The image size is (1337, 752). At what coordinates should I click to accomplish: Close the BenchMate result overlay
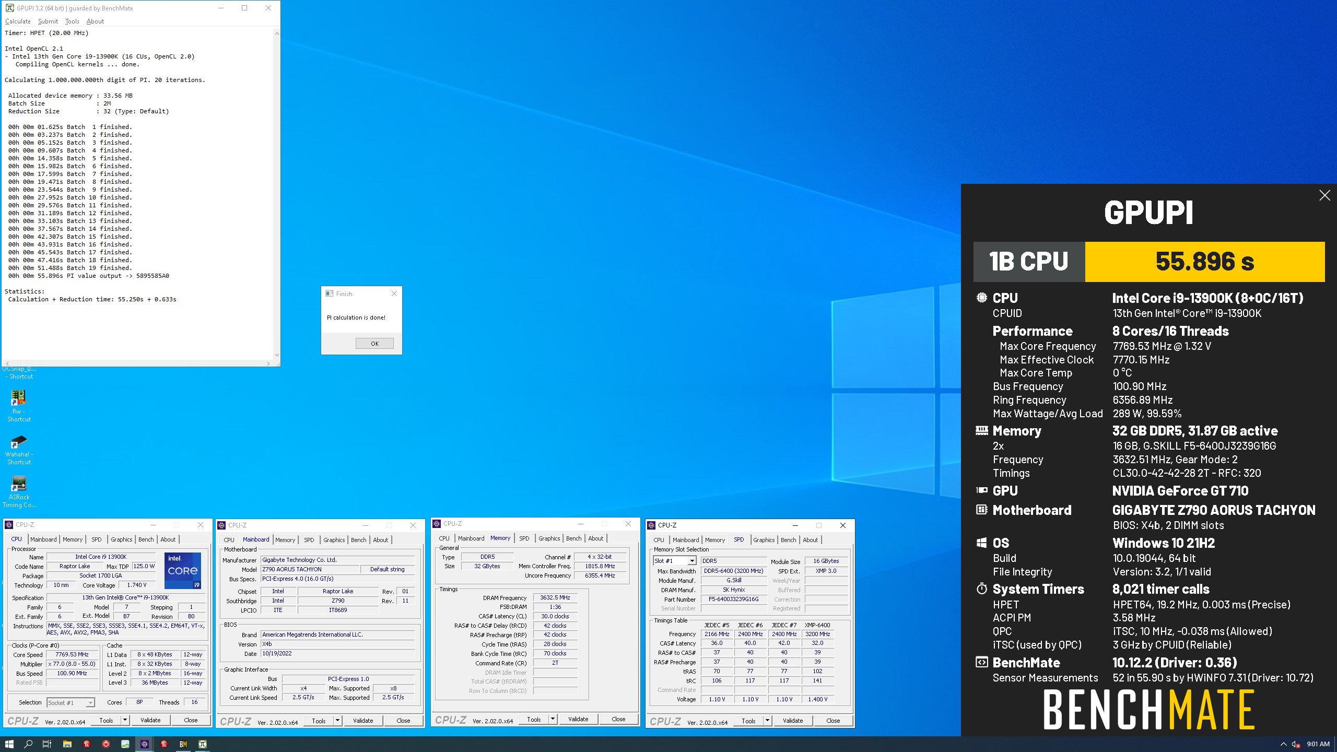[x=1324, y=195]
